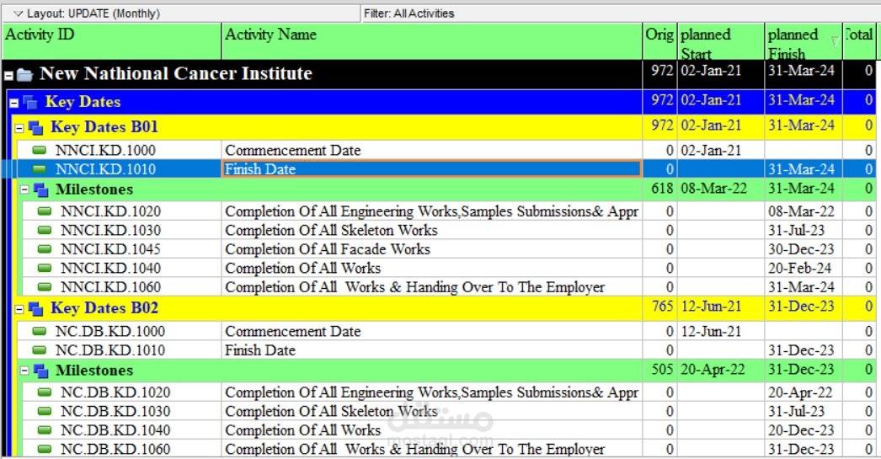Click the WBS icon next to Key Dates B02
The height and width of the screenshot is (459, 881).
36,309
